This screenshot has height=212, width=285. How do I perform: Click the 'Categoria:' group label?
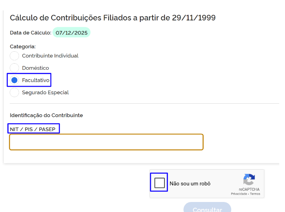pos(23,47)
